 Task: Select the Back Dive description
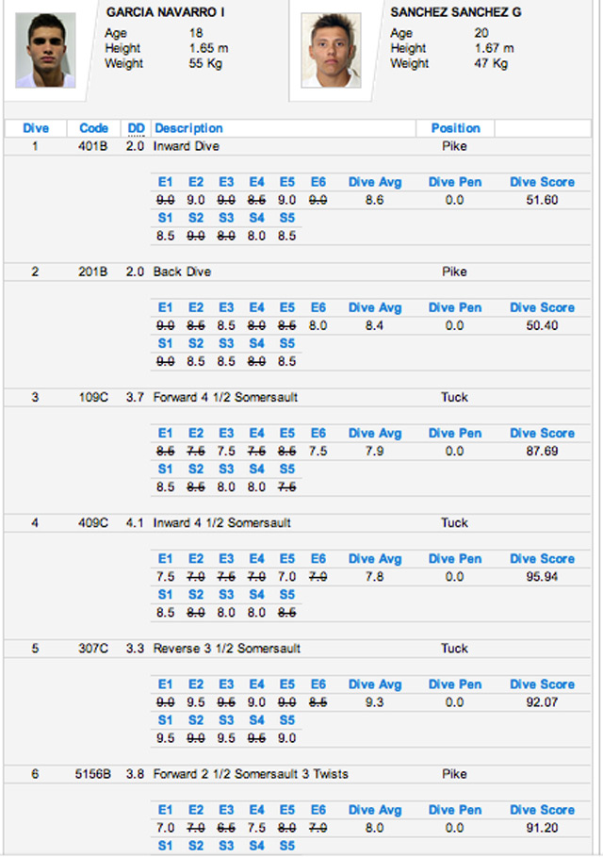[182, 272]
